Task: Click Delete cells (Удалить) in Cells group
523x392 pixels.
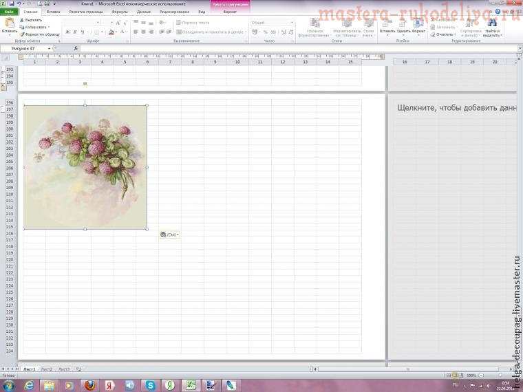Action: [x=403, y=27]
